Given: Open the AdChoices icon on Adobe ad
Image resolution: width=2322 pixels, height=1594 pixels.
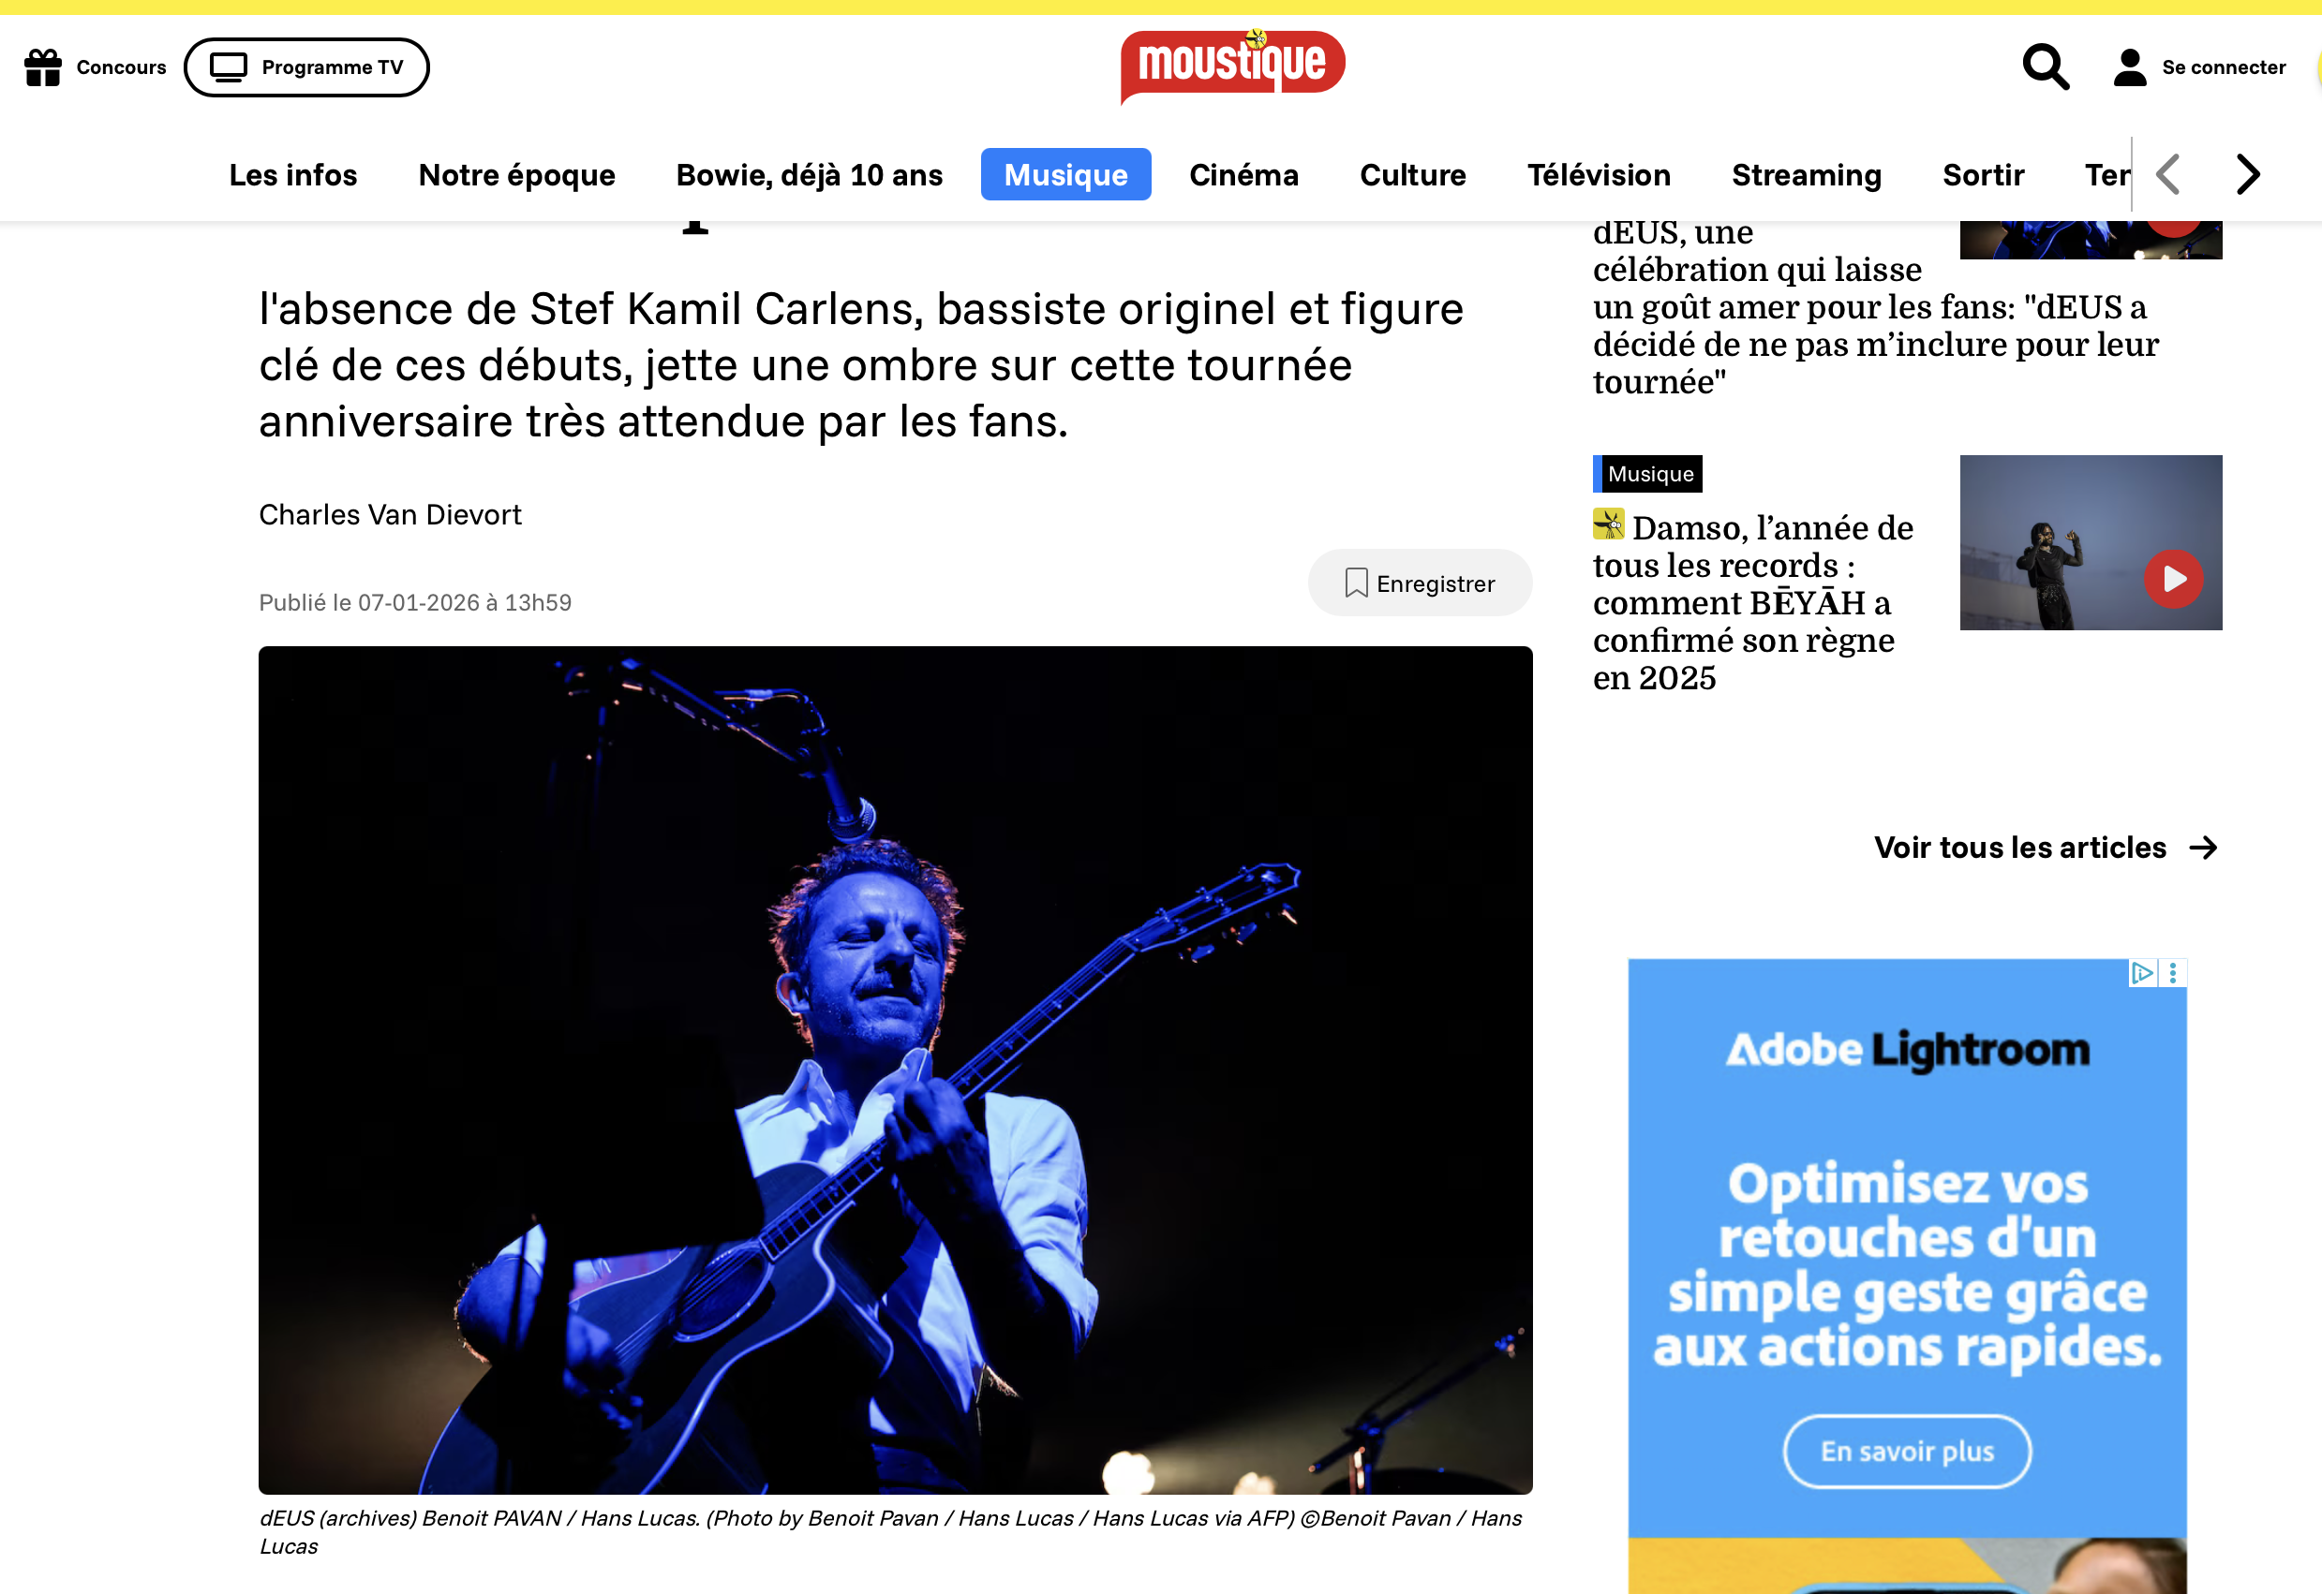Looking at the screenshot, I should tap(2141, 973).
